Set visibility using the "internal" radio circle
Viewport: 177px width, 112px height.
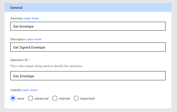click(55, 98)
